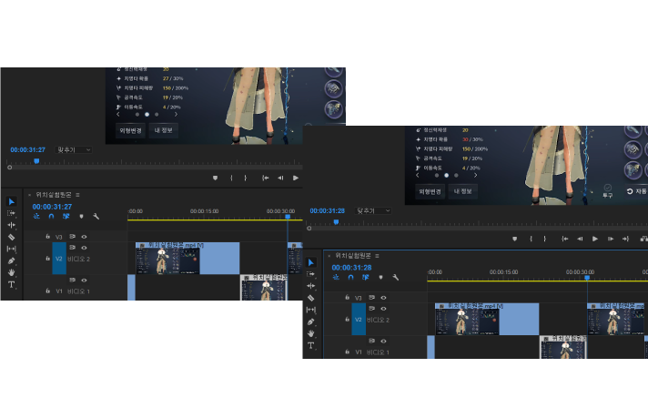Screen dimensions: 648x398
Task: Click 자동 button in right preview
Action: pos(637,191)
